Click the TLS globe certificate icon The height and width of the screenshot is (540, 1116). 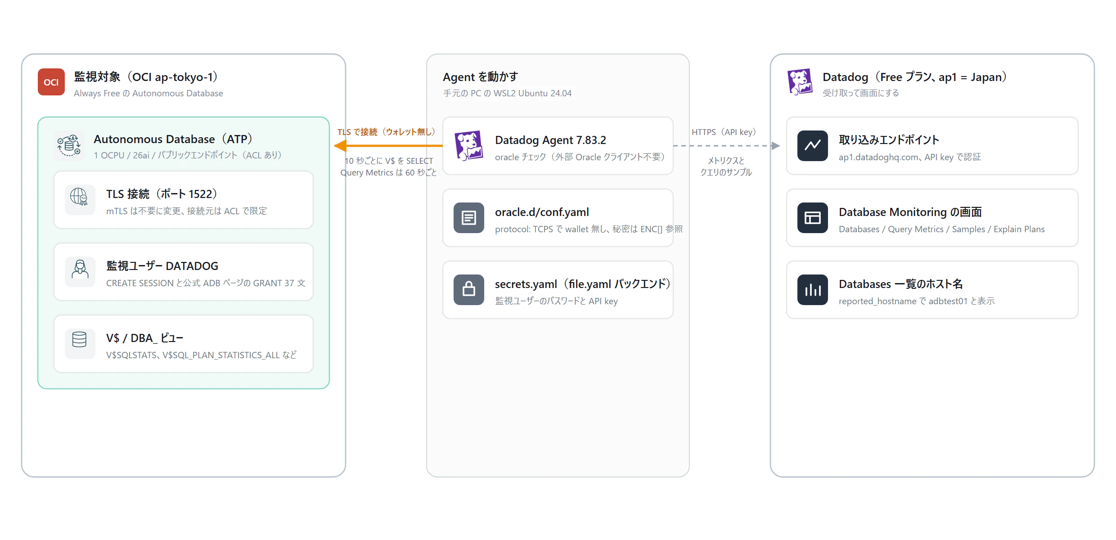pos(80,199)
